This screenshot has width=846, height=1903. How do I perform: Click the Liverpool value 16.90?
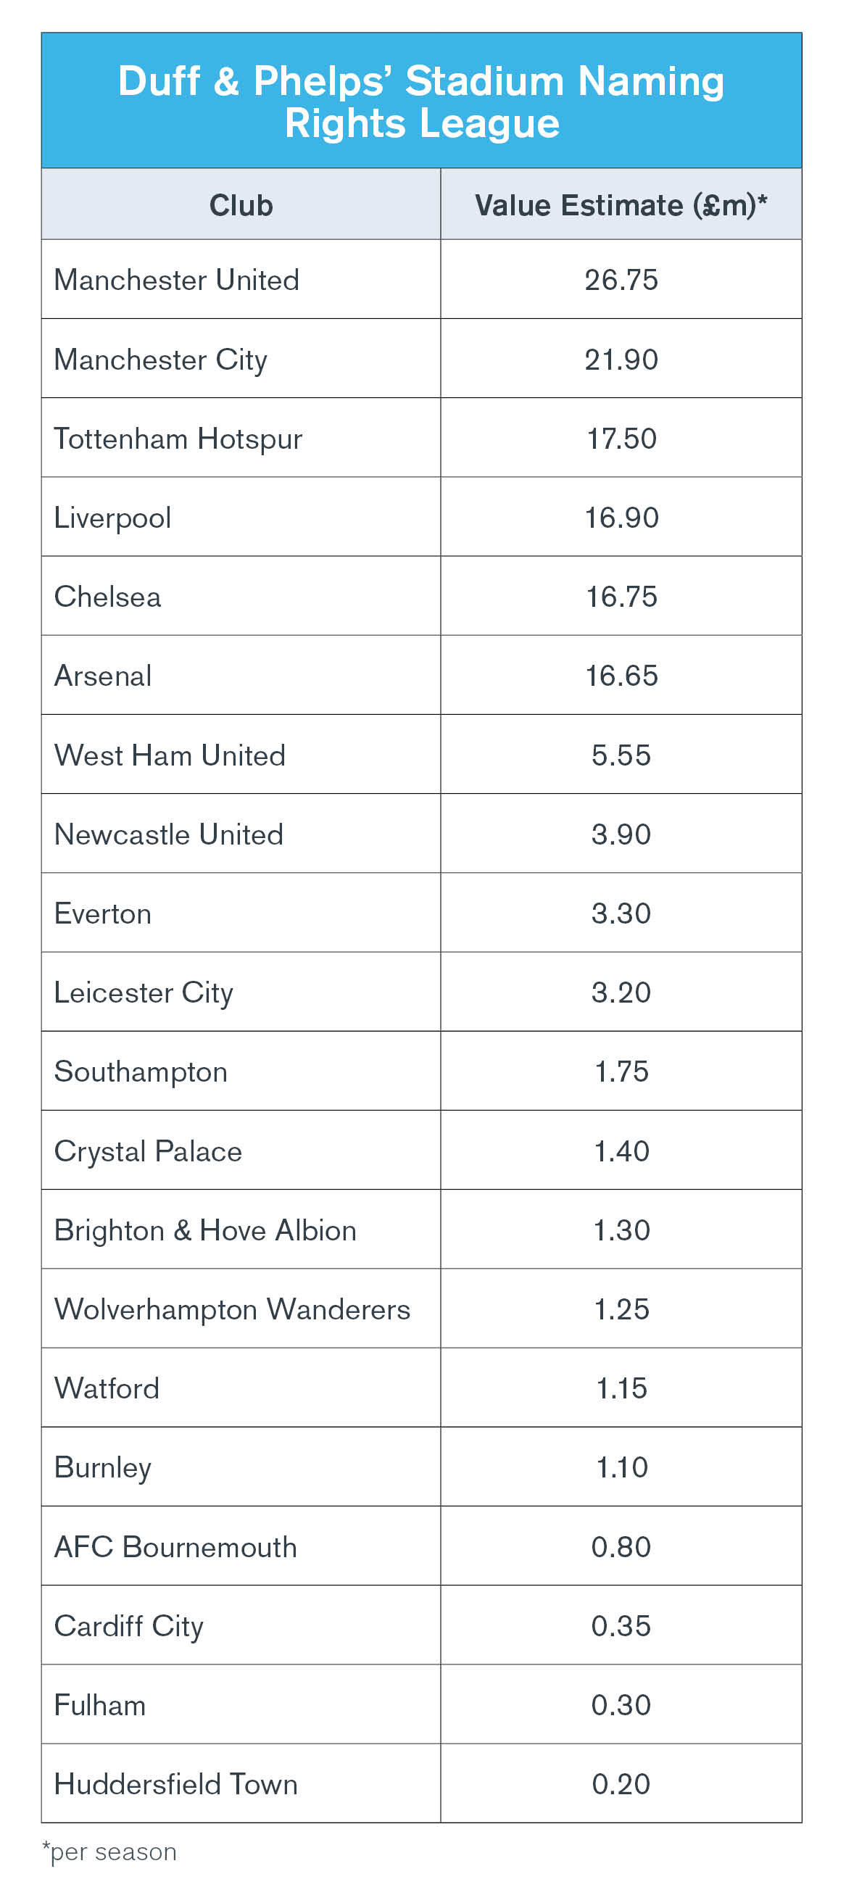[x=621, y=517]
